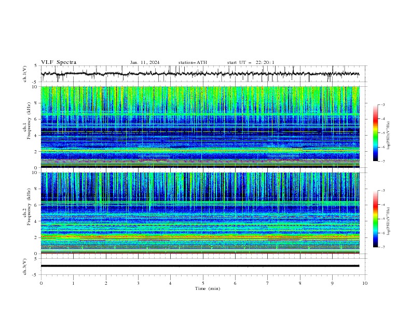Click the ch.2 spectrogram panel

200,213
